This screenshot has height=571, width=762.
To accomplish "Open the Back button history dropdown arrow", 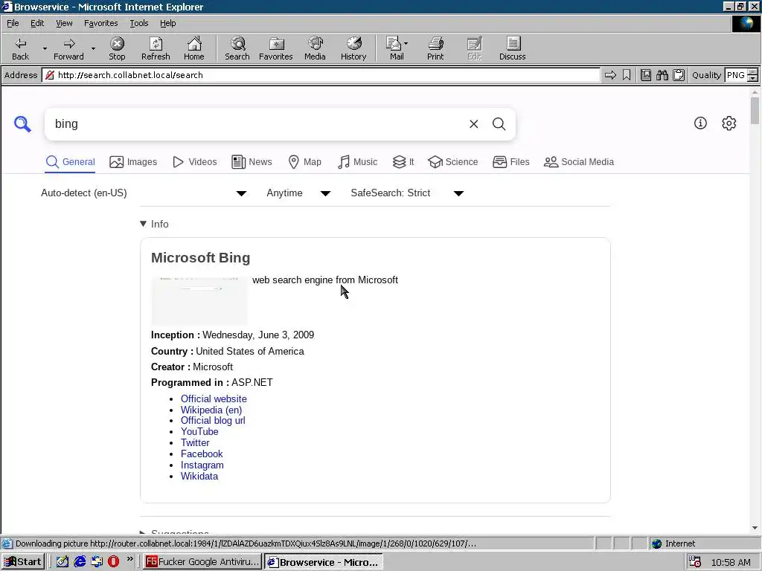I will click(x=45, y=48).
